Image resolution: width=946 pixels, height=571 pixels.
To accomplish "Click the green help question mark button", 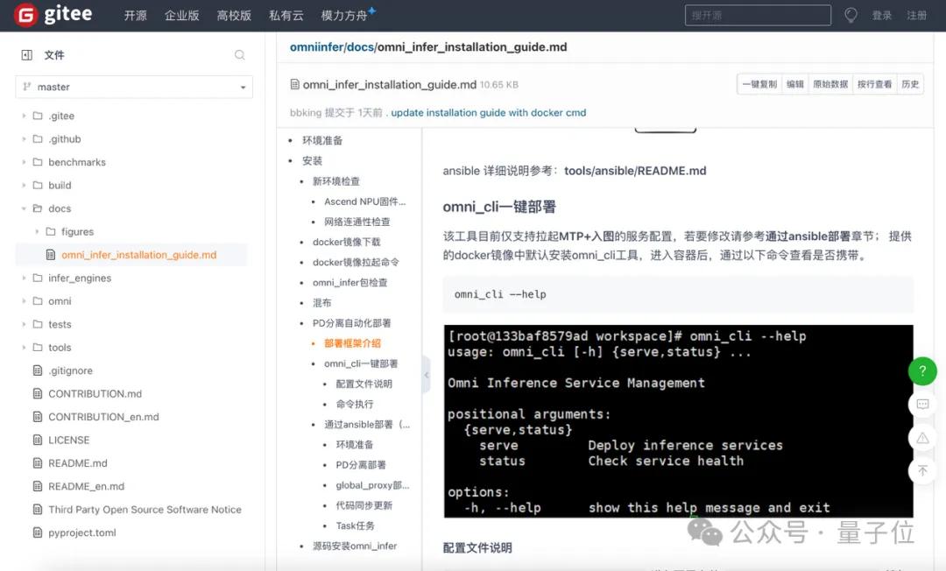I will [x=922, y=370].
